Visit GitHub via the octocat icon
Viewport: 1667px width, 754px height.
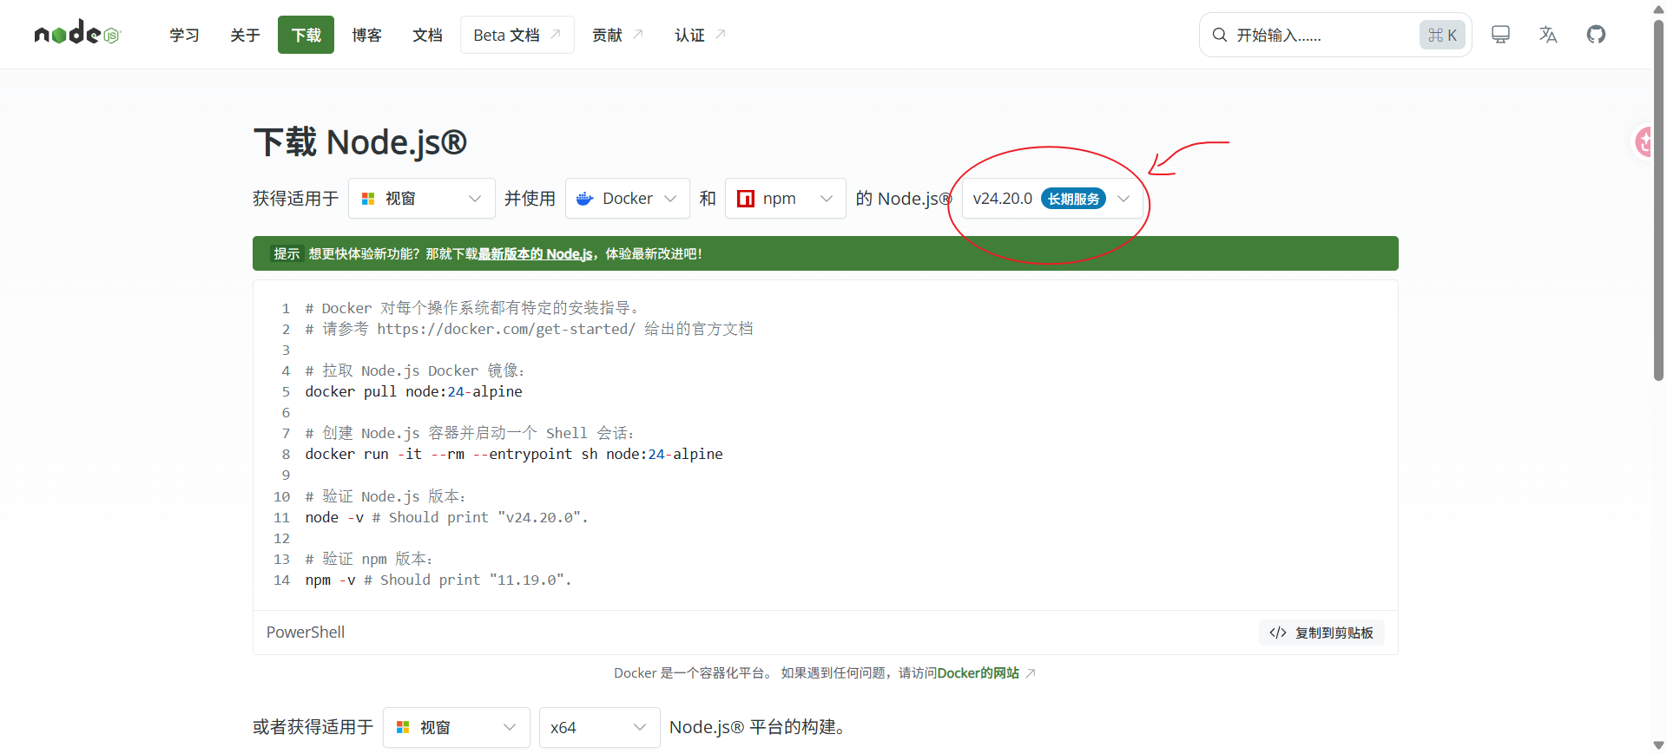(1596, 35)
